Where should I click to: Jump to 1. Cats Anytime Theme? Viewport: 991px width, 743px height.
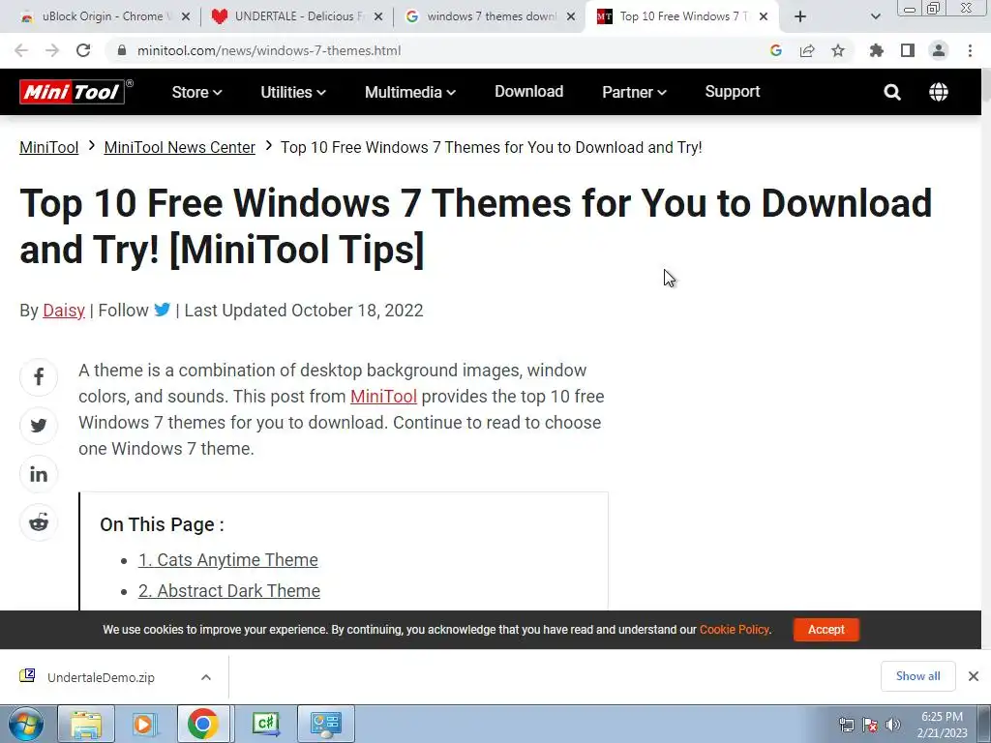228,560
